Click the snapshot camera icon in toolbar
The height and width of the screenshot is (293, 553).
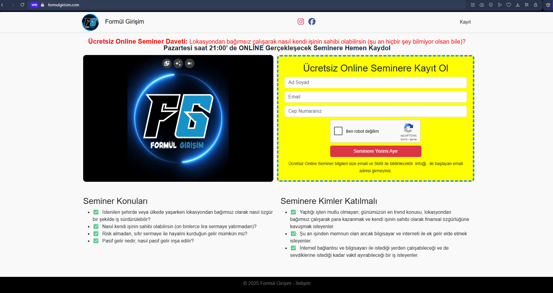coord(482,5)
